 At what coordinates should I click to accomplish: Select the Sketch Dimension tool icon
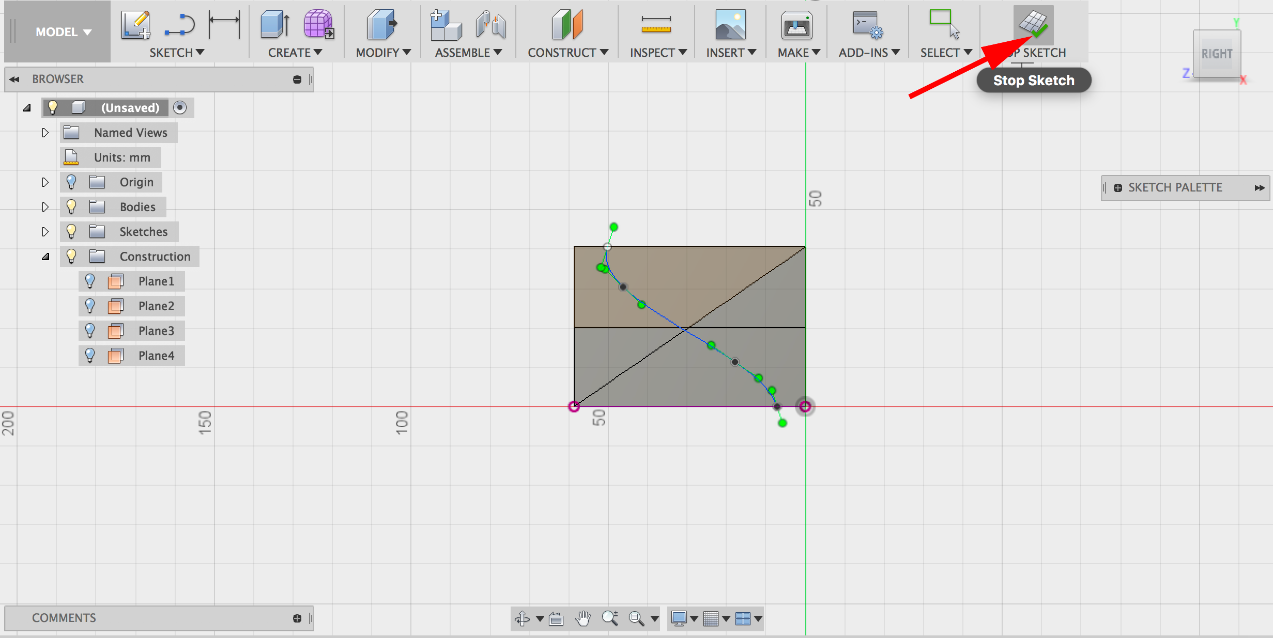[x=224, y=24]
